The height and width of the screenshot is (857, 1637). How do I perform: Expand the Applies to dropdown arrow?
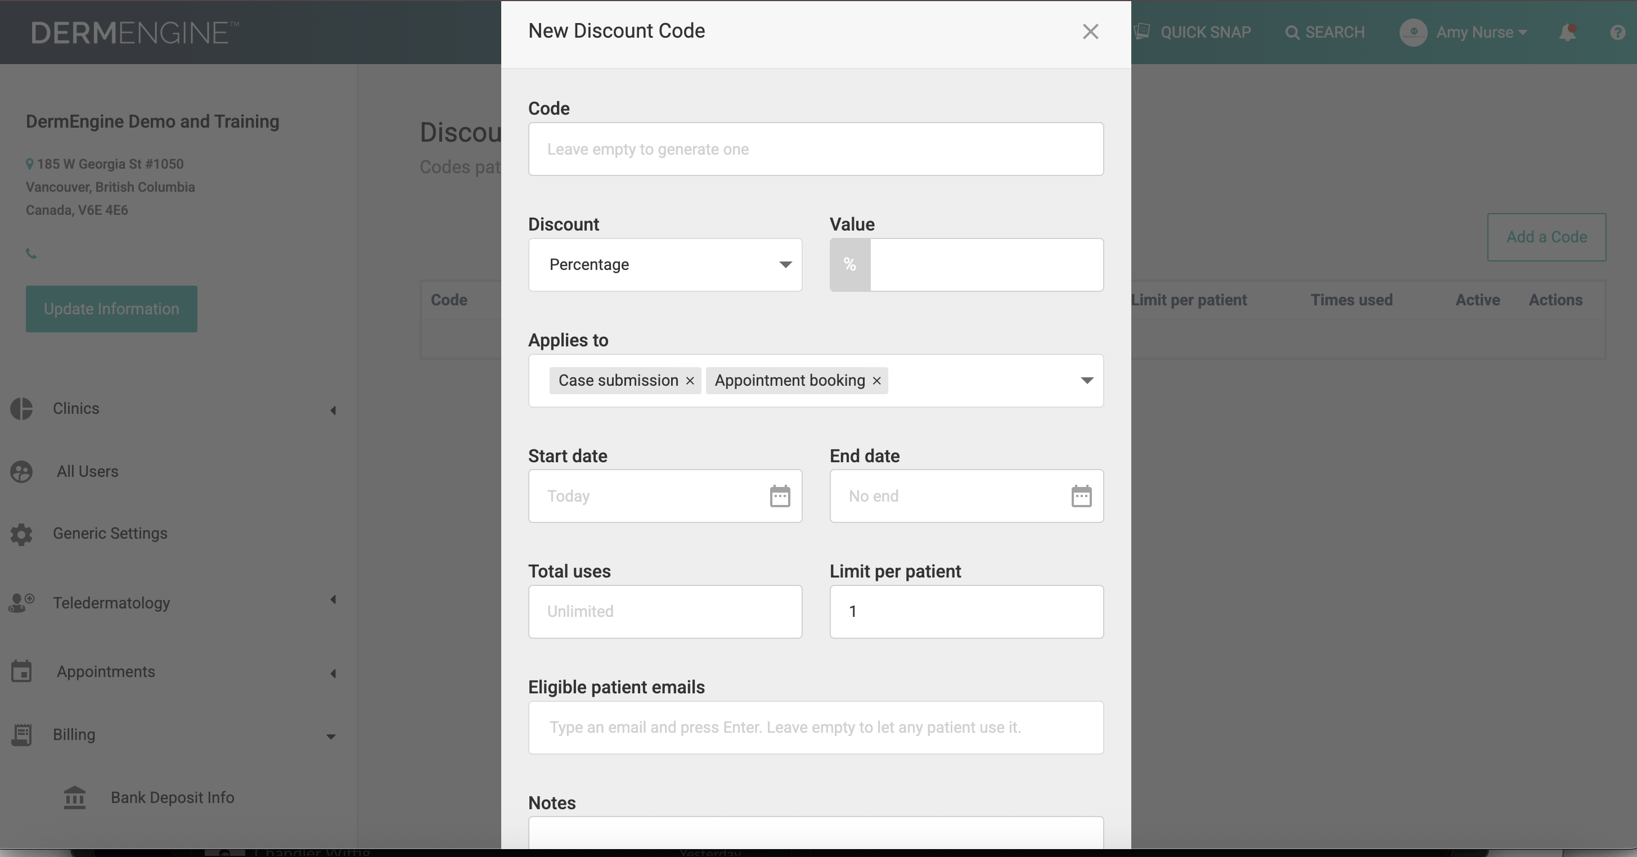[1087, 381]
